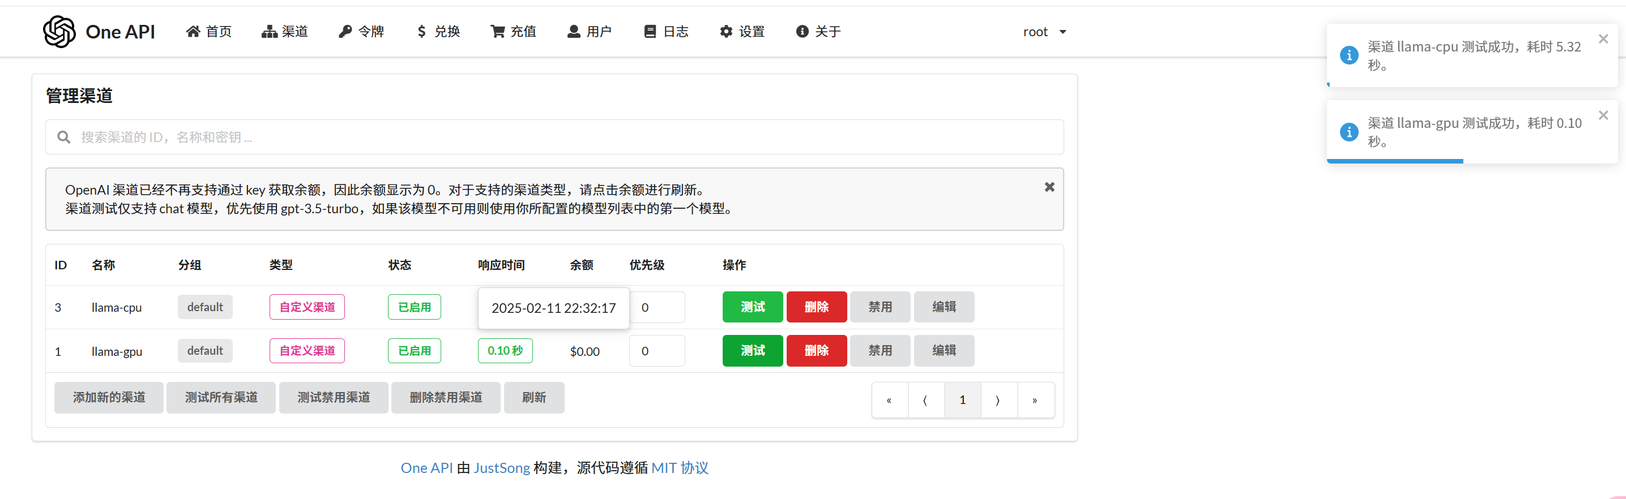The image size is (1626, 499).
Task: Dismiss the llama-gpu test success notification
Action: (x=1603, y=115)
